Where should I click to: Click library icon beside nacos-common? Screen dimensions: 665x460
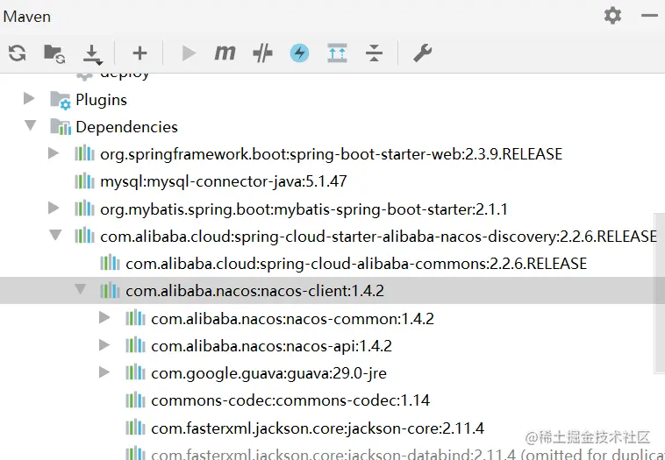135,318
